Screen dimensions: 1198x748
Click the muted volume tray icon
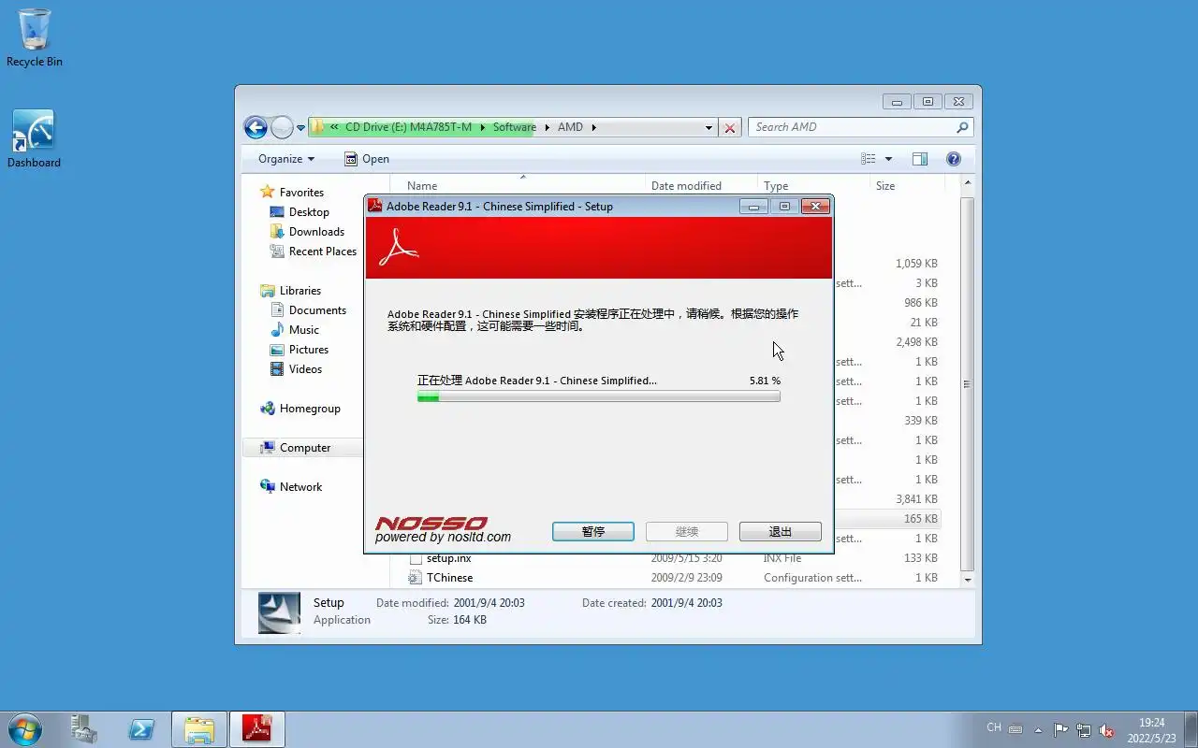coord(1106,729)
